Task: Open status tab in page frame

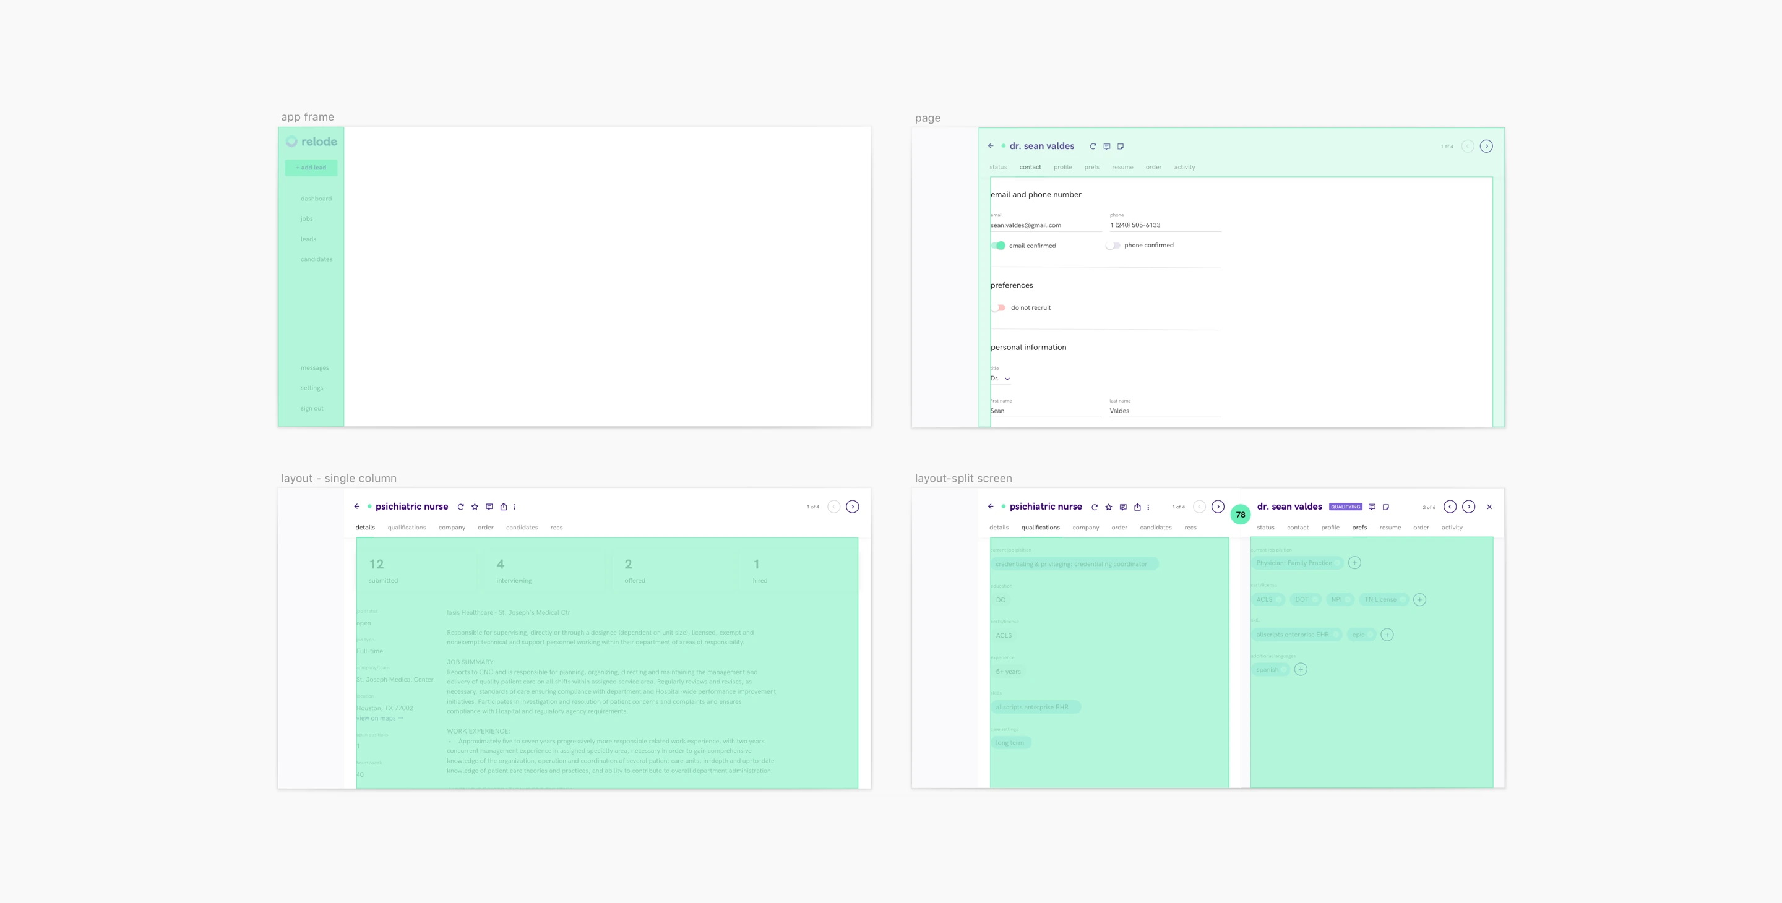Action: pos(998,168)
